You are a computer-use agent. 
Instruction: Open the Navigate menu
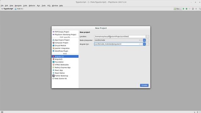[x=18, y=6]
